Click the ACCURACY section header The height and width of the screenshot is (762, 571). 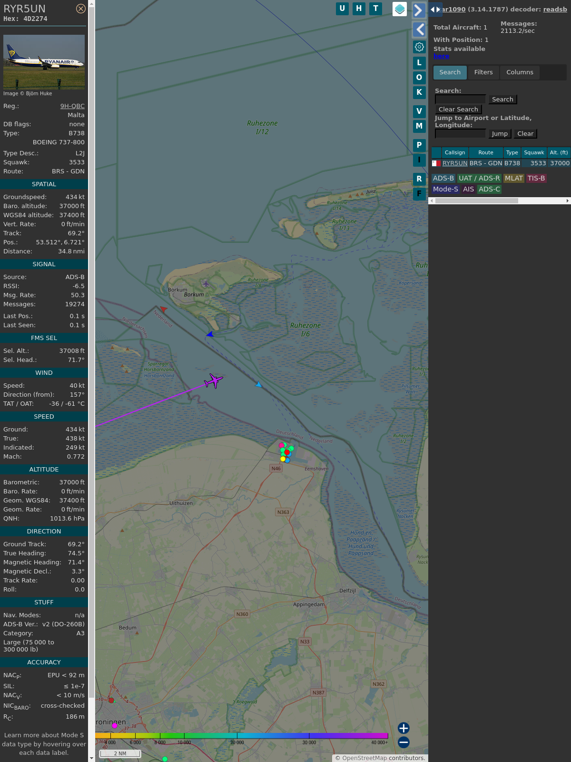point(44,662)
